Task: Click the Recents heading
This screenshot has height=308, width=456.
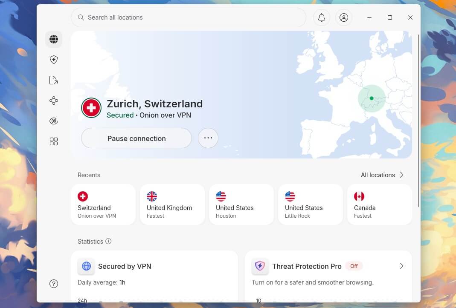Action: click(89, 175)
